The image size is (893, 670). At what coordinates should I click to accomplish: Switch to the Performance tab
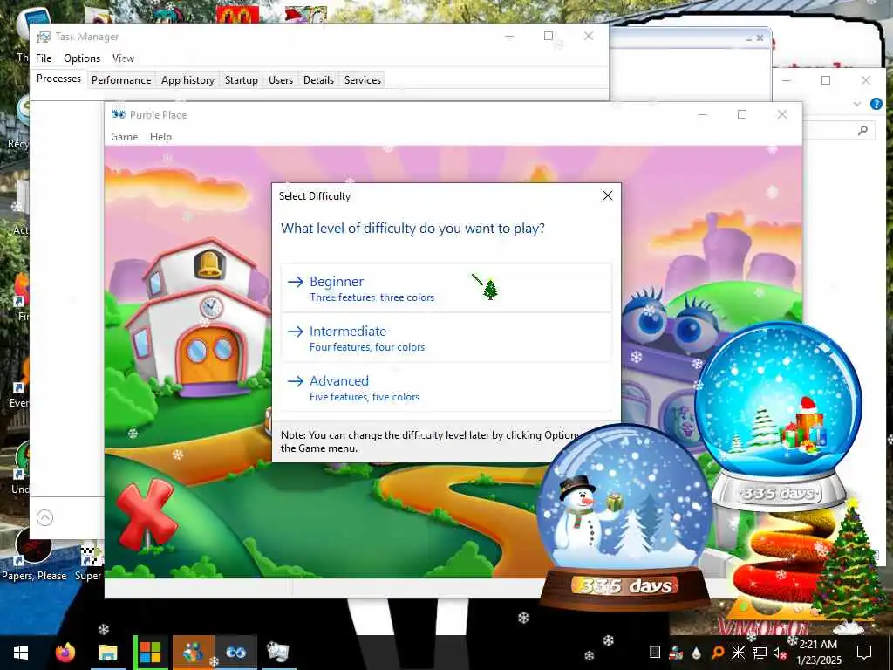click(121, 79)
